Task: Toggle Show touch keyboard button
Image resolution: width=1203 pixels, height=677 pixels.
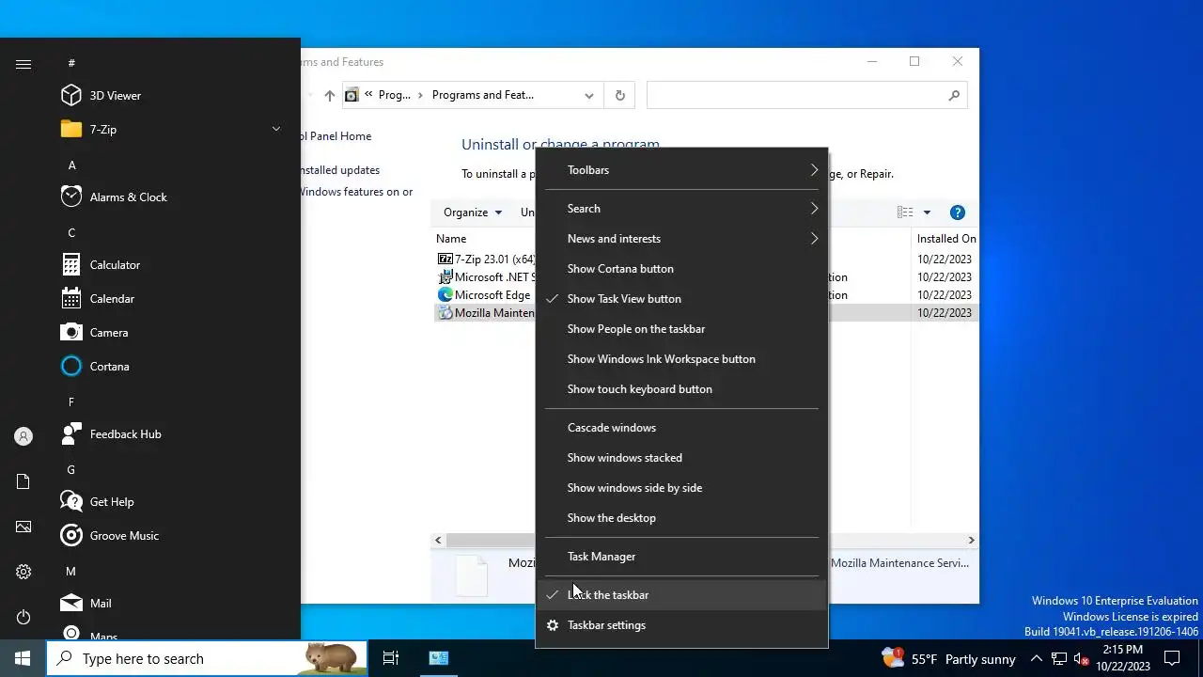Action: coord(681,388)
